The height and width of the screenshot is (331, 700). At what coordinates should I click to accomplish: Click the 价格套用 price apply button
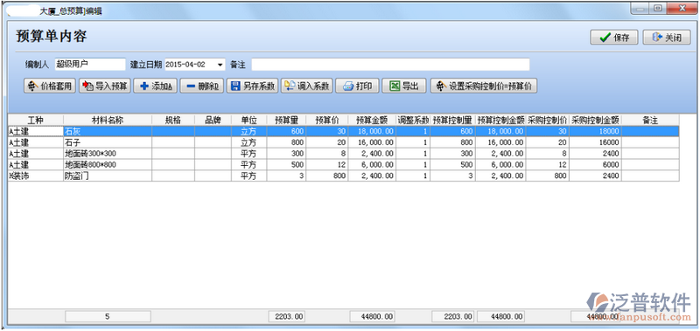tap(50, 86)
